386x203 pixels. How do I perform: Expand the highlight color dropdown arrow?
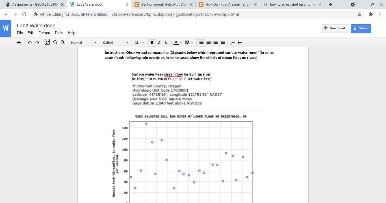[192, 43]
